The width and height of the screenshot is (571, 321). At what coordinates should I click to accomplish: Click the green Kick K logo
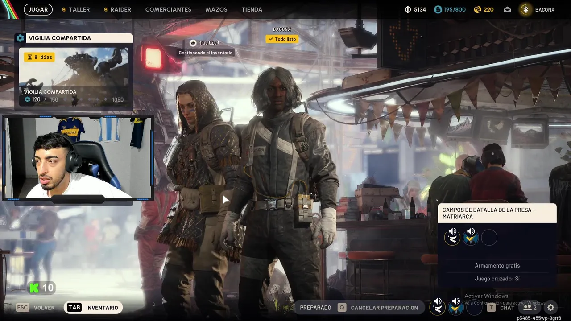coord(34,288)
